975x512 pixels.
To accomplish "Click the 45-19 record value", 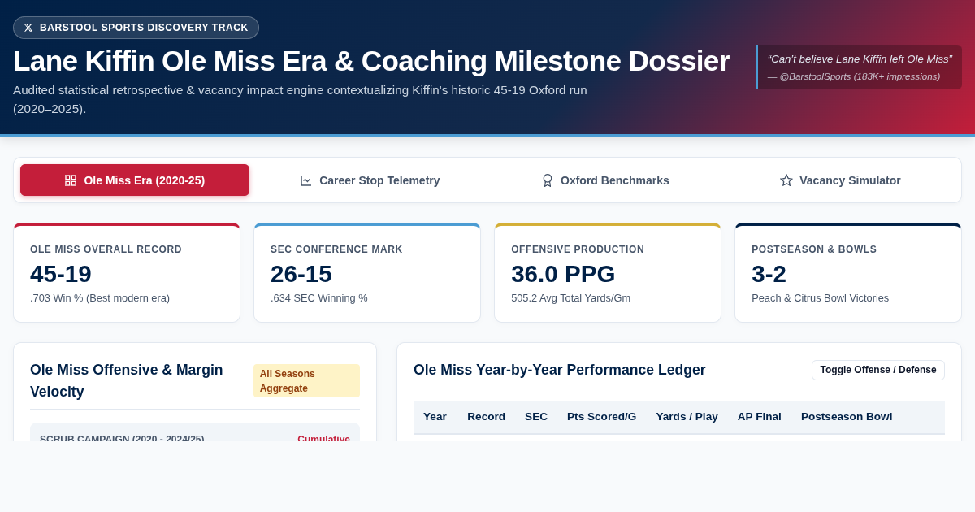I will pyautogui.click(x=61, y=274).
